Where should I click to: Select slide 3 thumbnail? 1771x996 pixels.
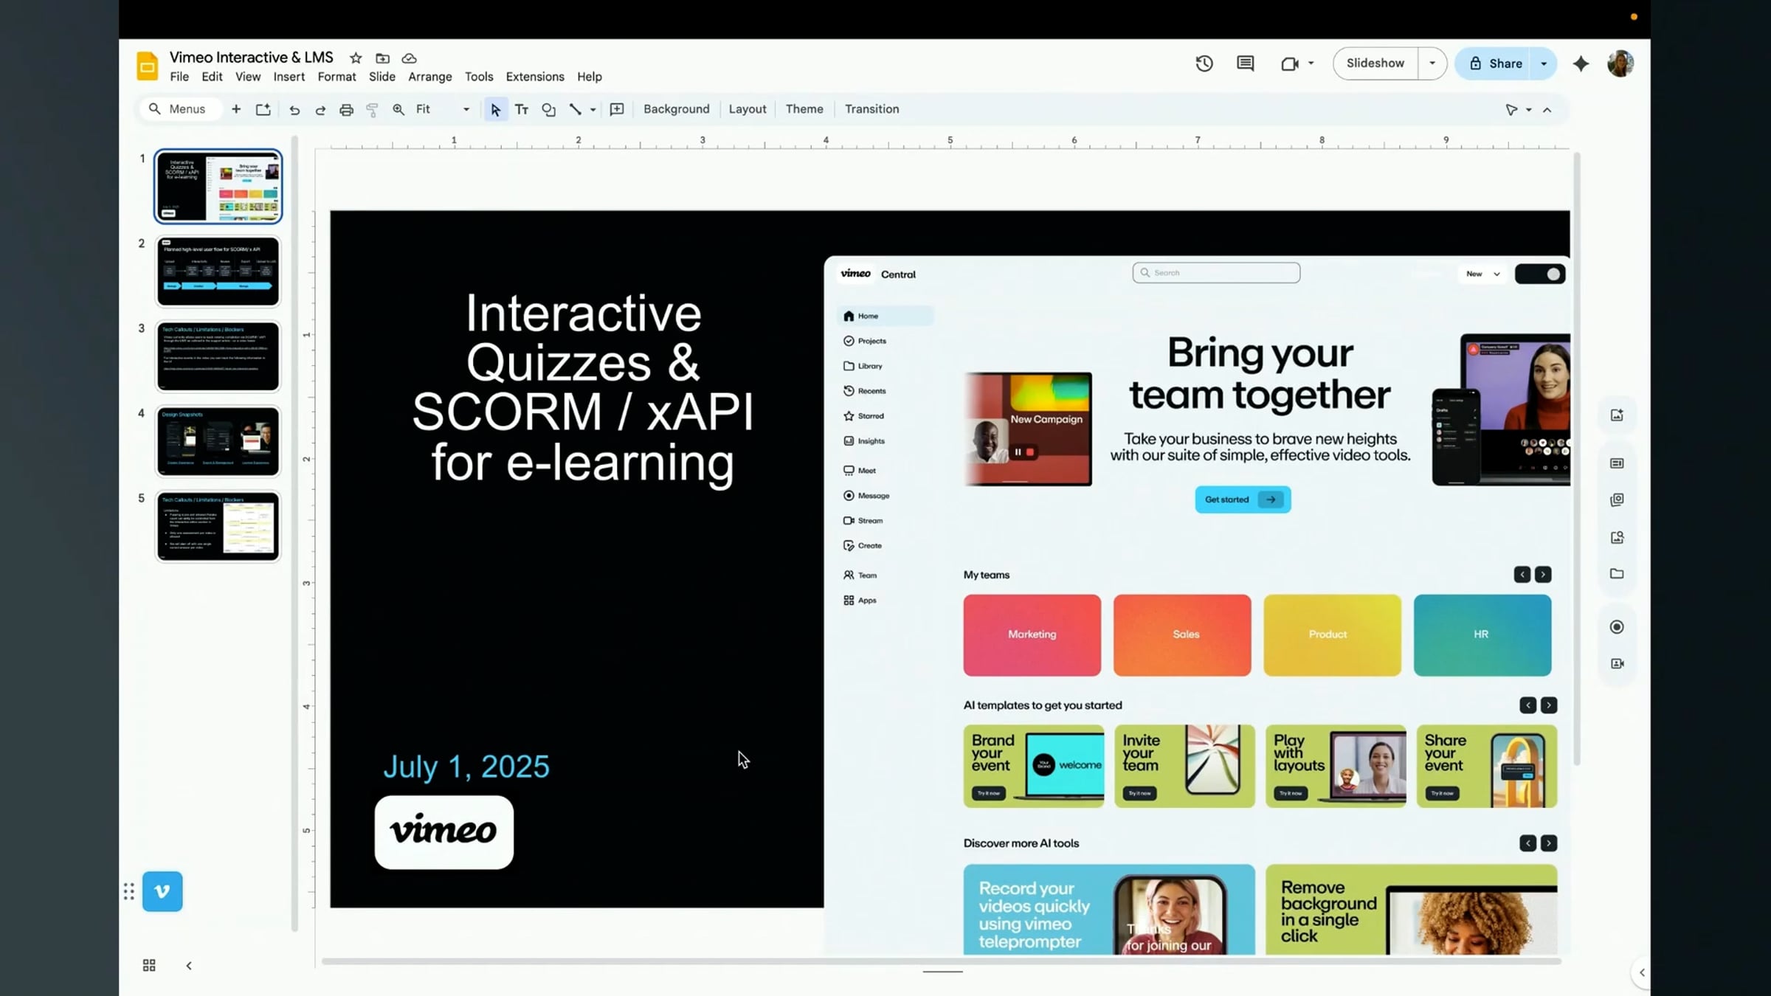coord(218,356)
